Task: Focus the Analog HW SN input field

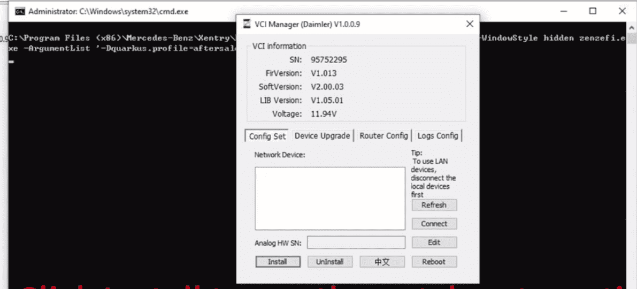Action: pyautogui.click(x=356, y=242)
